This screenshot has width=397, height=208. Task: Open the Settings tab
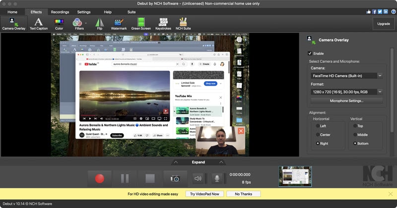tap(84, 11)
